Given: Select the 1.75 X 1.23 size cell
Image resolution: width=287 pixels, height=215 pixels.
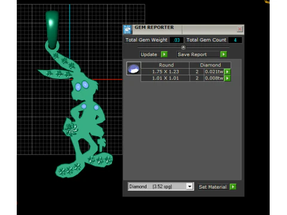Looking at the screenshot, I should (166, 72).
